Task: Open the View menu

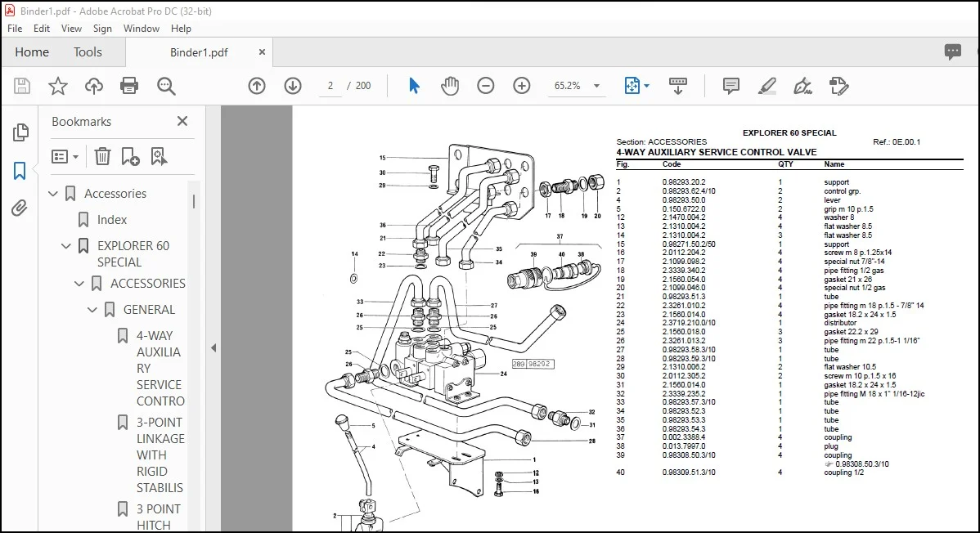Action: pos(71,28)
